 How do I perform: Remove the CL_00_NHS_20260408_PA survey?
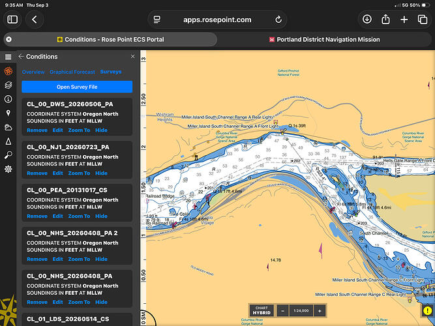coord(37,302)
